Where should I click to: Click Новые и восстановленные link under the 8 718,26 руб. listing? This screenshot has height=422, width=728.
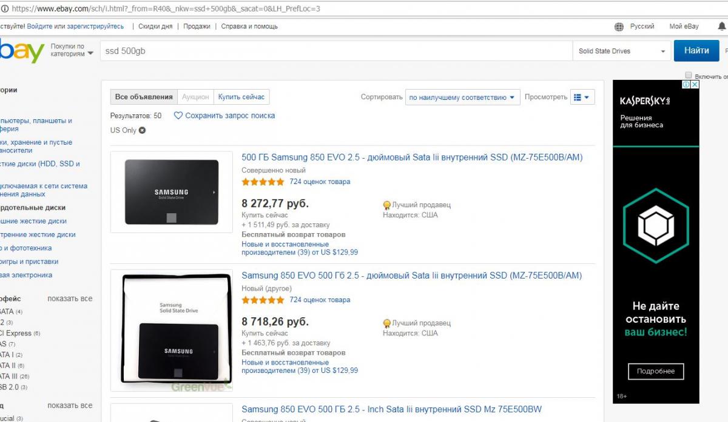coord(300,366)
